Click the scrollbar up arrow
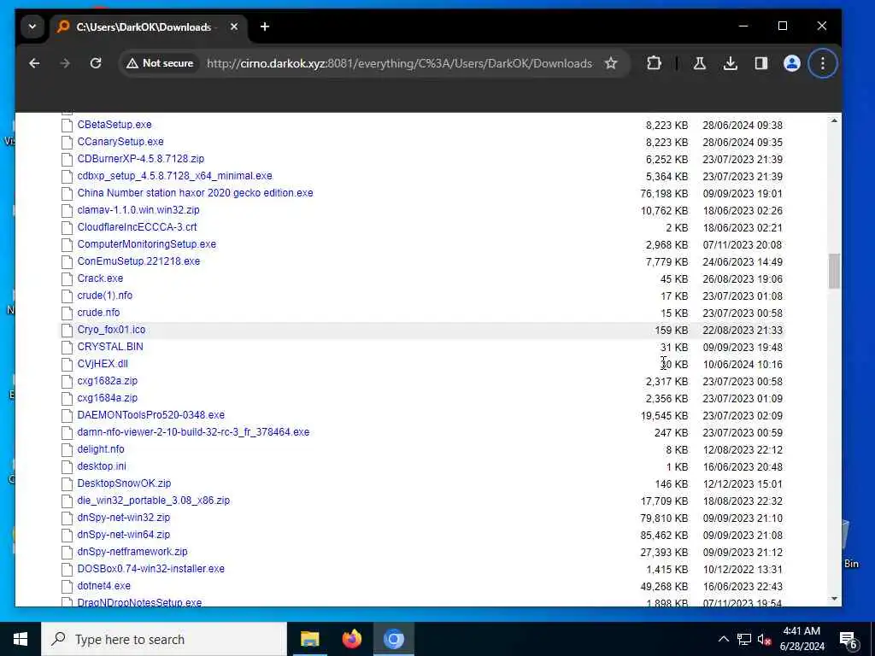The height and width of the screenshot is (656, 875). tap(834, 120)
